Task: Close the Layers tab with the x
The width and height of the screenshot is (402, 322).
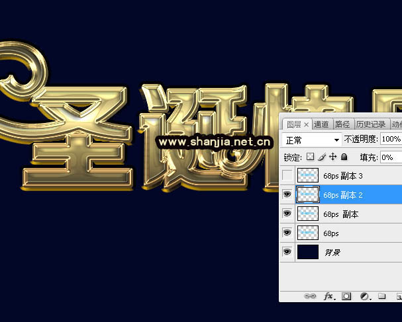Action: [306, 125]
